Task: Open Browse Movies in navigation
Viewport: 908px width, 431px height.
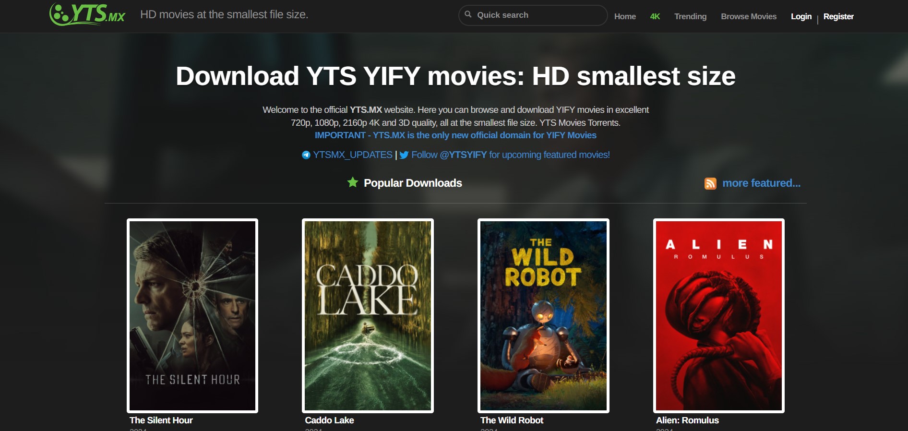Action: (749, 16)
